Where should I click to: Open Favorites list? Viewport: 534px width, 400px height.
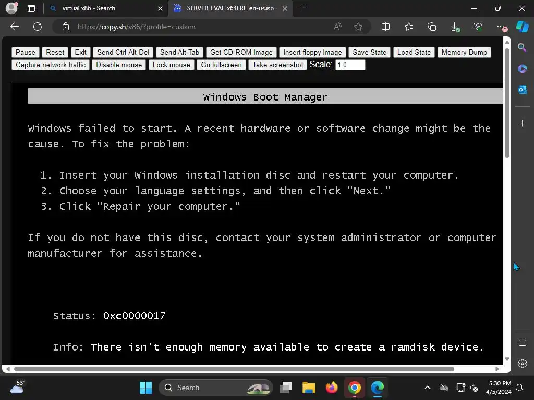click(409, 27)
